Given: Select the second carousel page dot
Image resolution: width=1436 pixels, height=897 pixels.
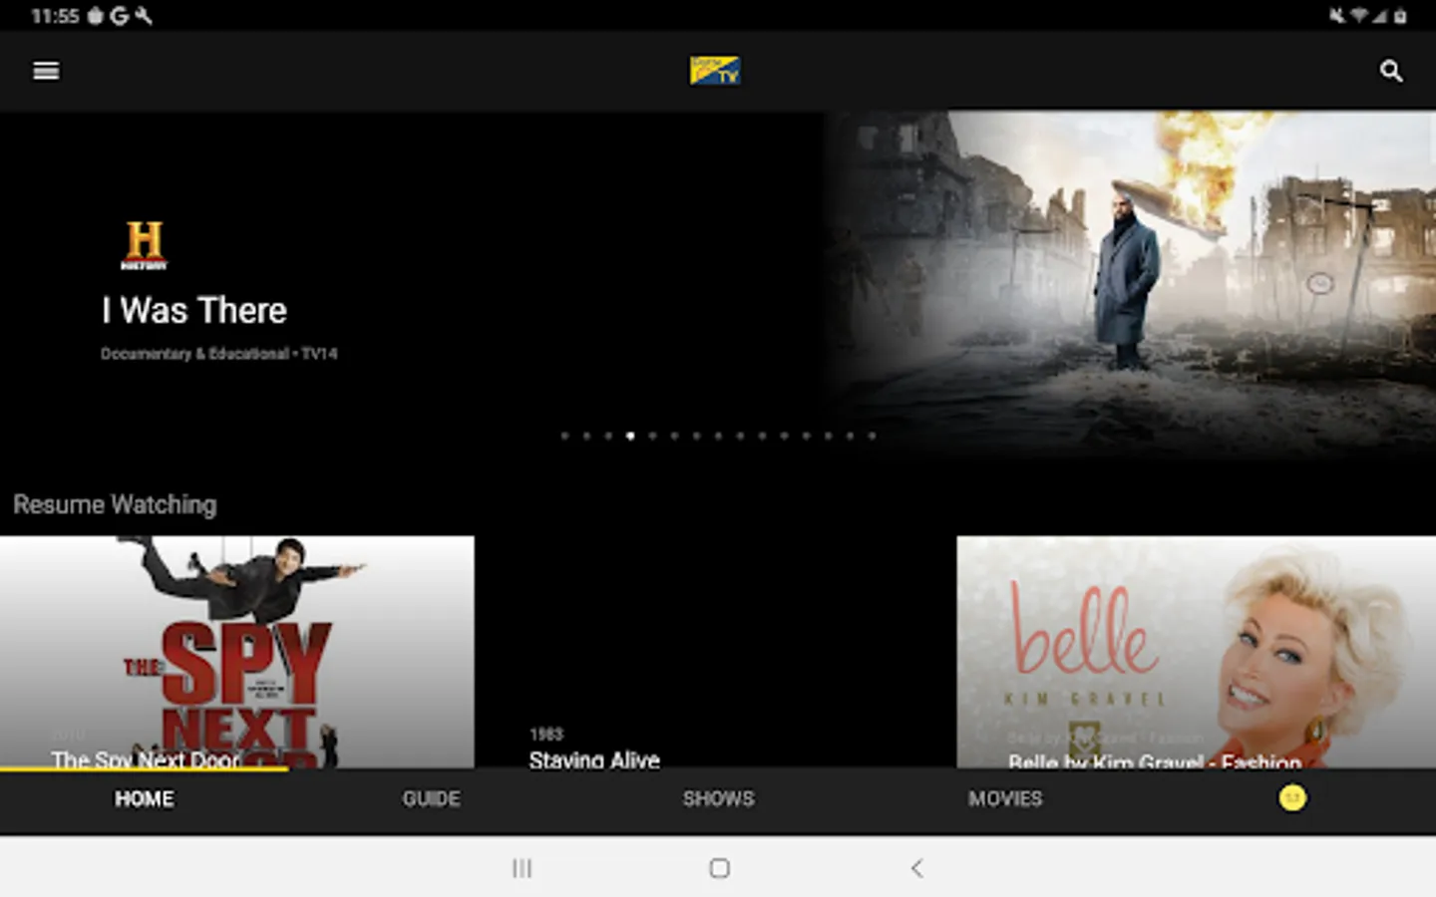Looking at the screenshot, I should tap(586, 436).
